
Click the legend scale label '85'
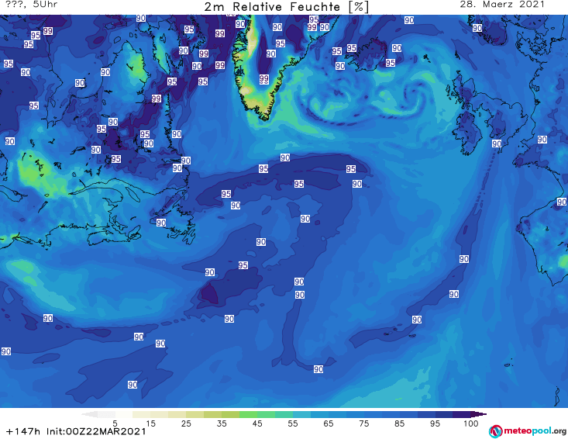coord(399,423)
